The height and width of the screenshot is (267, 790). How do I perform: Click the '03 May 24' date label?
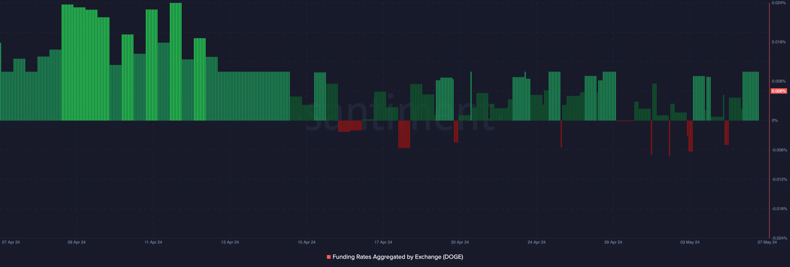point(690,242)
